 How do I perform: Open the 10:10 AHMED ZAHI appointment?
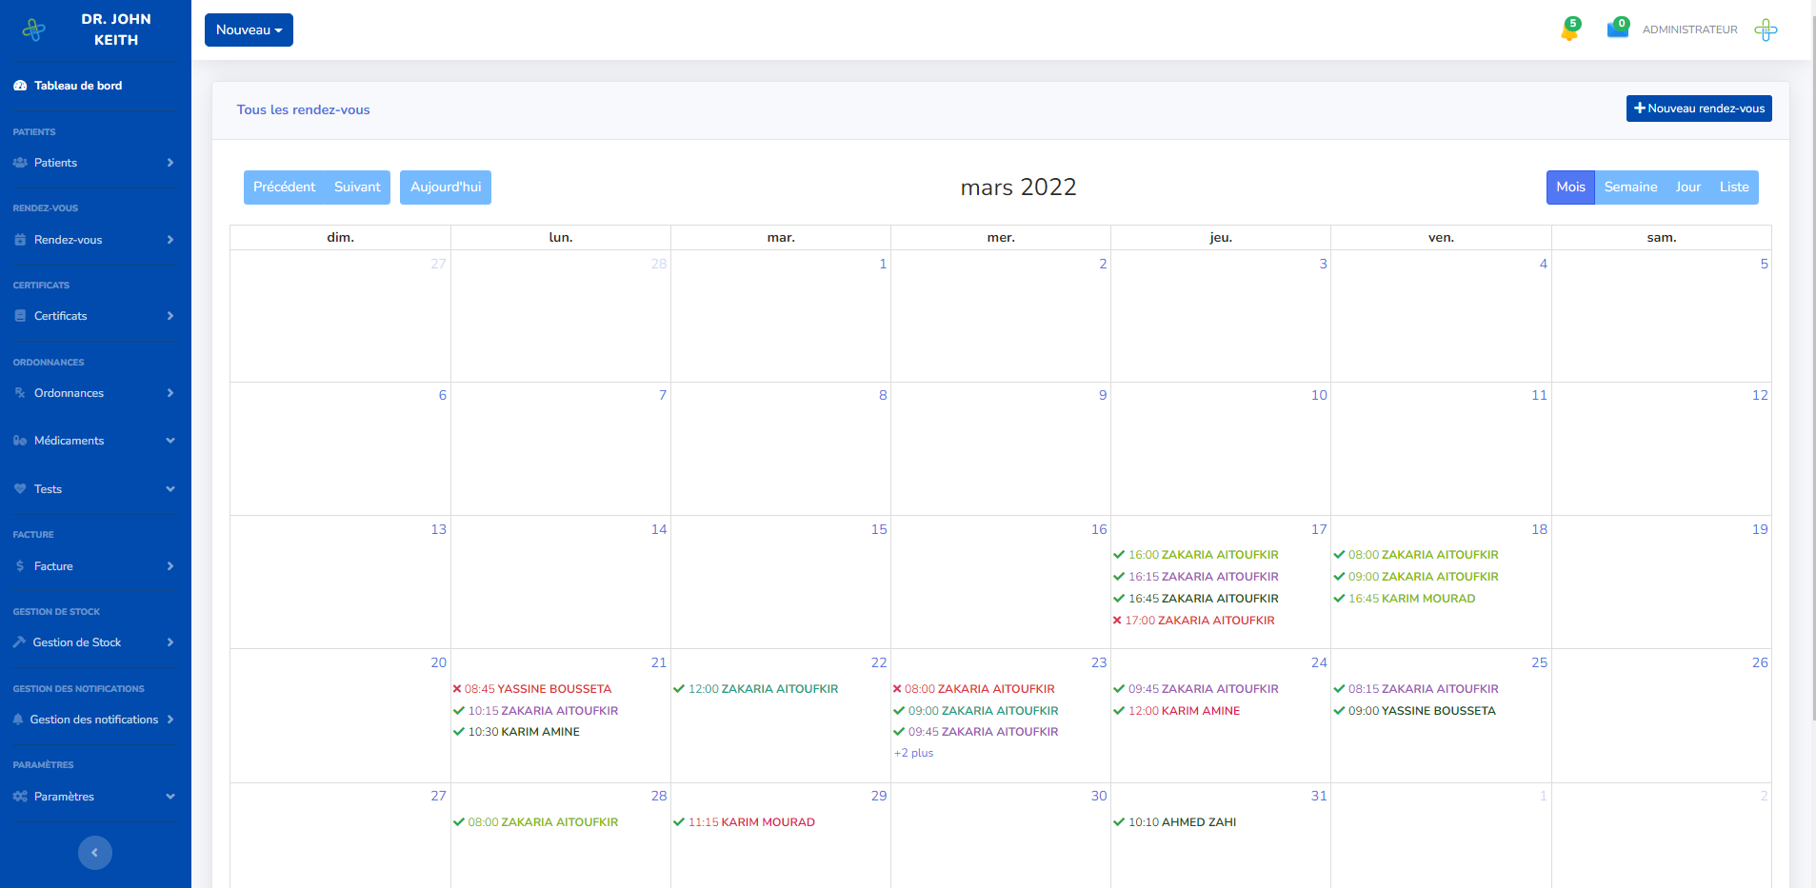(1181, 822)
